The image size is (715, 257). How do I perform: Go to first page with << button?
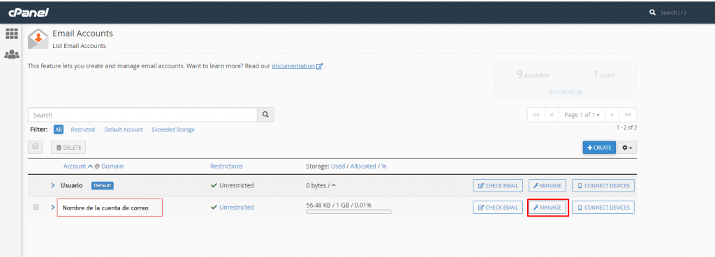pyautogui.click(x=536, y=115)
